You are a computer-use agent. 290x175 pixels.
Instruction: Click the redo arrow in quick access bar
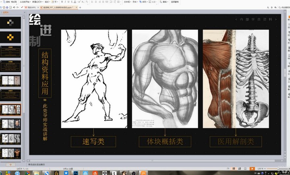click(x=17, y=7)
